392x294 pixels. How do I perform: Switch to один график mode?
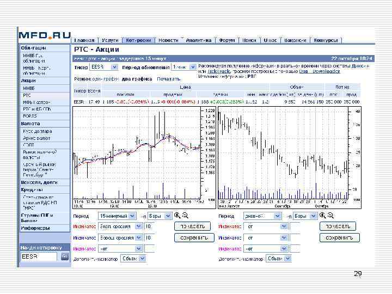105,79
